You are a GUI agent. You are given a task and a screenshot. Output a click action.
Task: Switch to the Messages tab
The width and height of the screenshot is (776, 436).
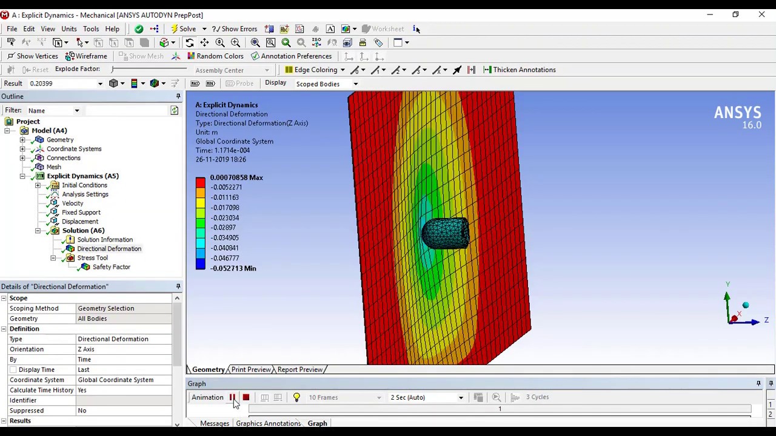215,423
